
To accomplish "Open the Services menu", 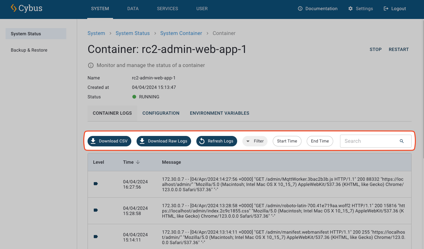I will pyautogui.click(x=167, y=8).
